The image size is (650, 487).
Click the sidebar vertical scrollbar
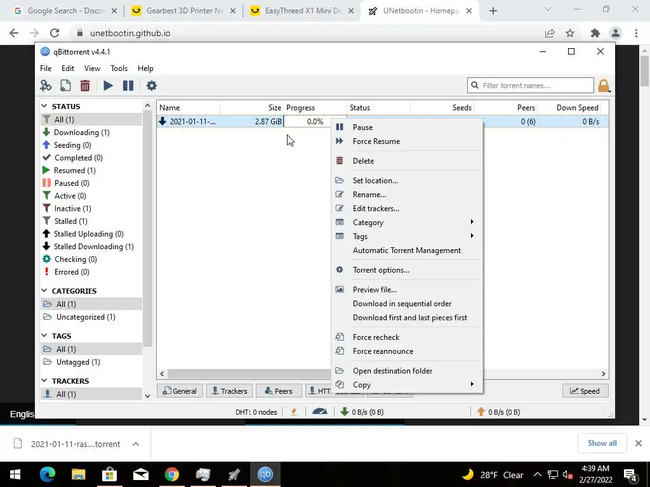pos(147,228)
